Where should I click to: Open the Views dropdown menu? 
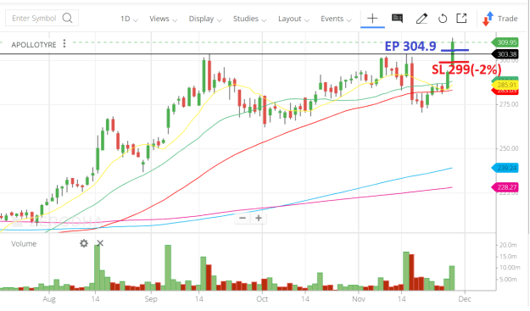click(164, 19)
